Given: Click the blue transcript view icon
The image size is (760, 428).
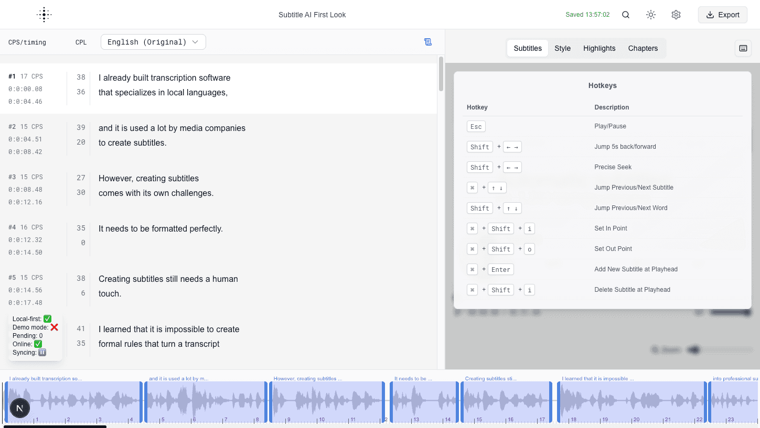Looking at the screenshot, I should [428, 42].
